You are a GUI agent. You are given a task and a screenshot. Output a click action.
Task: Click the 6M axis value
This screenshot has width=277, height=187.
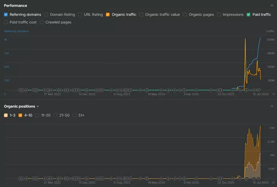click(x=272, y=128)
